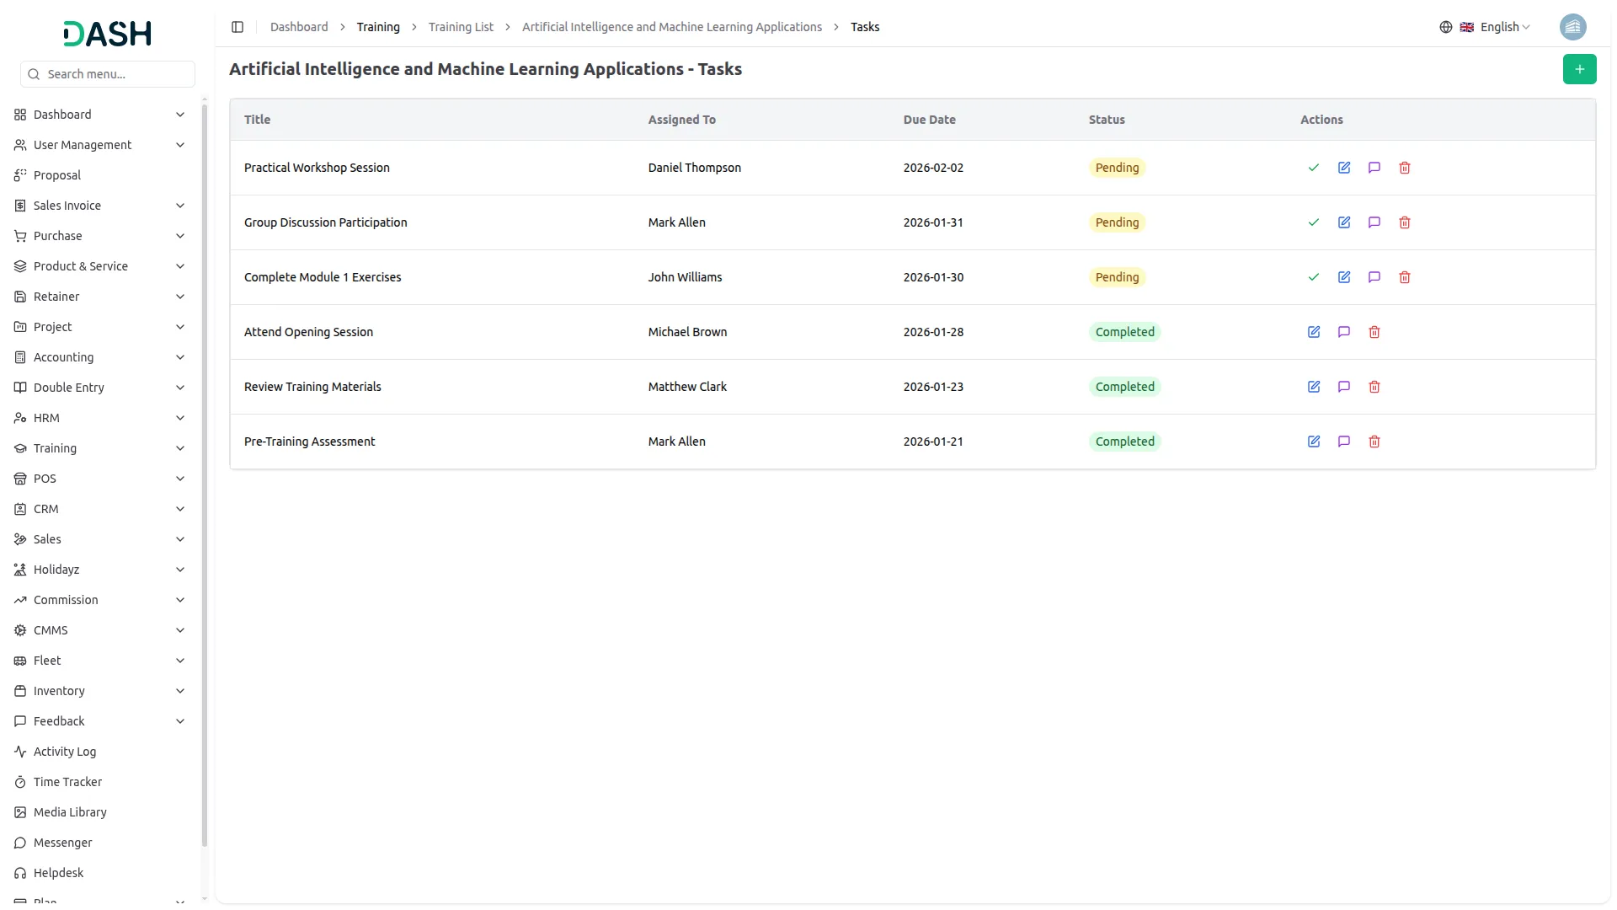Click the green add task button
Viewport: 1617px width, 910px height.
[1579, 69]
